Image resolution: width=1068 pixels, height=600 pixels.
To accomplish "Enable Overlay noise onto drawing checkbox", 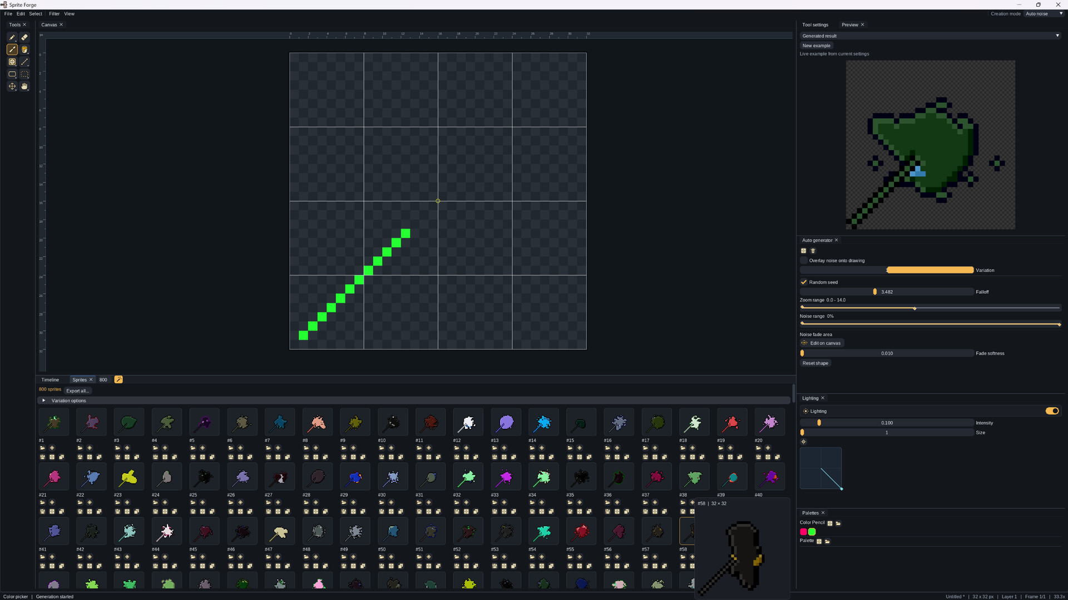I will pyautogui.click(x=803, y=260).
